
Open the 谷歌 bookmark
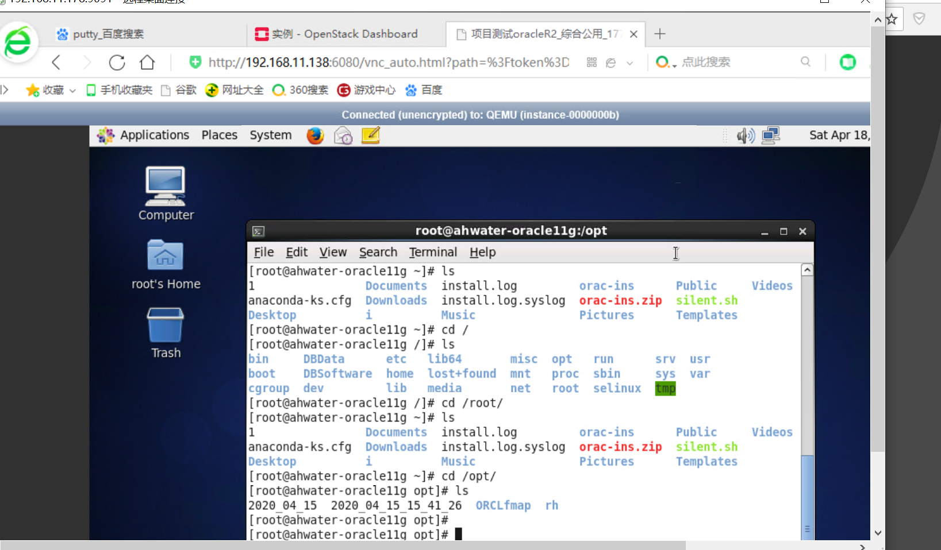[179, 90]
